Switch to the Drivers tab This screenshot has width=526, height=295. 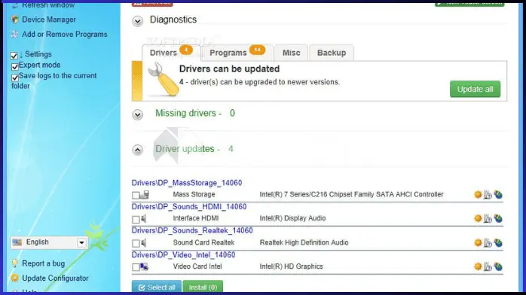pyautogui.click(x=171, y=53)
